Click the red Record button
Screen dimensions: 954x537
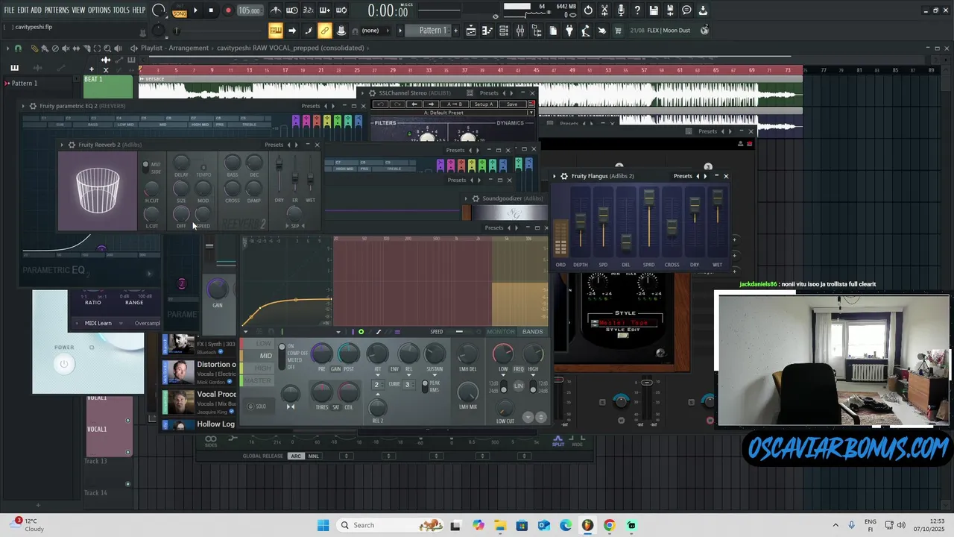point(227,10)
